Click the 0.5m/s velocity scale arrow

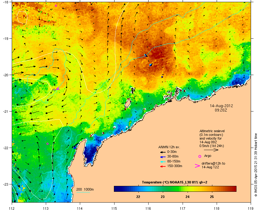[211, 150]
